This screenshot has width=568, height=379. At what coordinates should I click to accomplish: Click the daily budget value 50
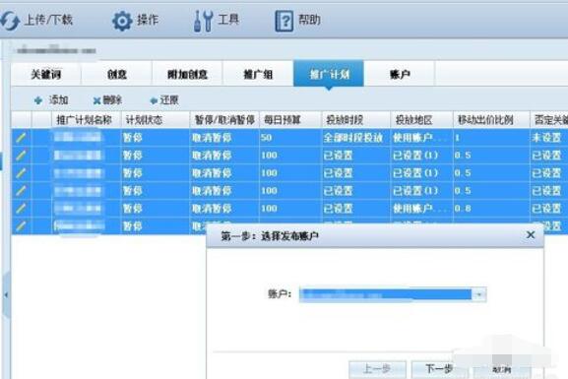pyautogui.click(x=266, y=138)
